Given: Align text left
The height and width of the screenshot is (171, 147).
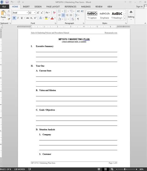Looking at the screenshot, I should pos(60,15).
